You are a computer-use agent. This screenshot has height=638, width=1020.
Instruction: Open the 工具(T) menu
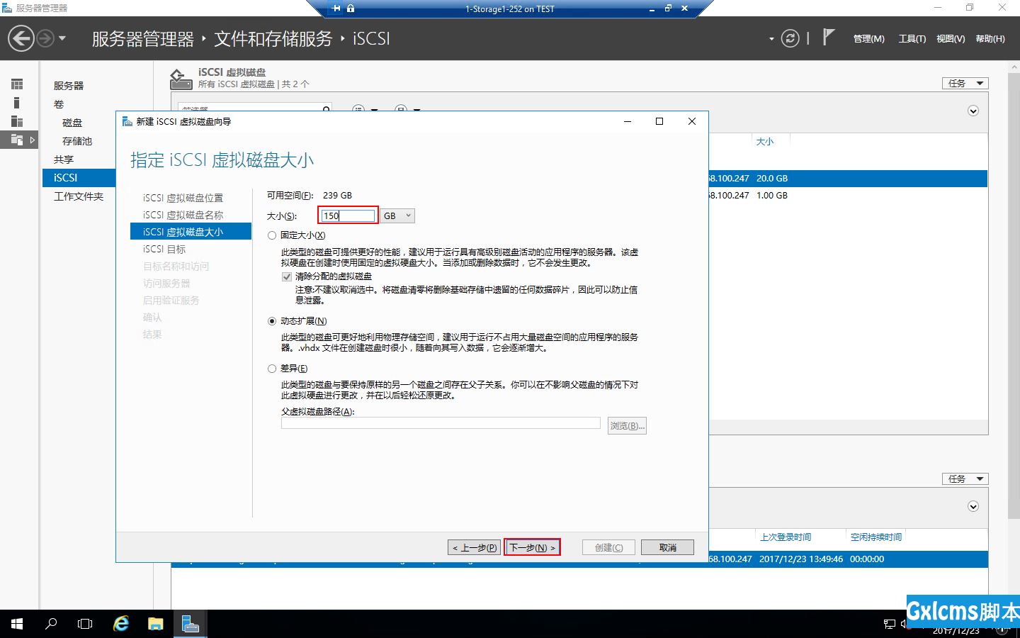(912, 39)
